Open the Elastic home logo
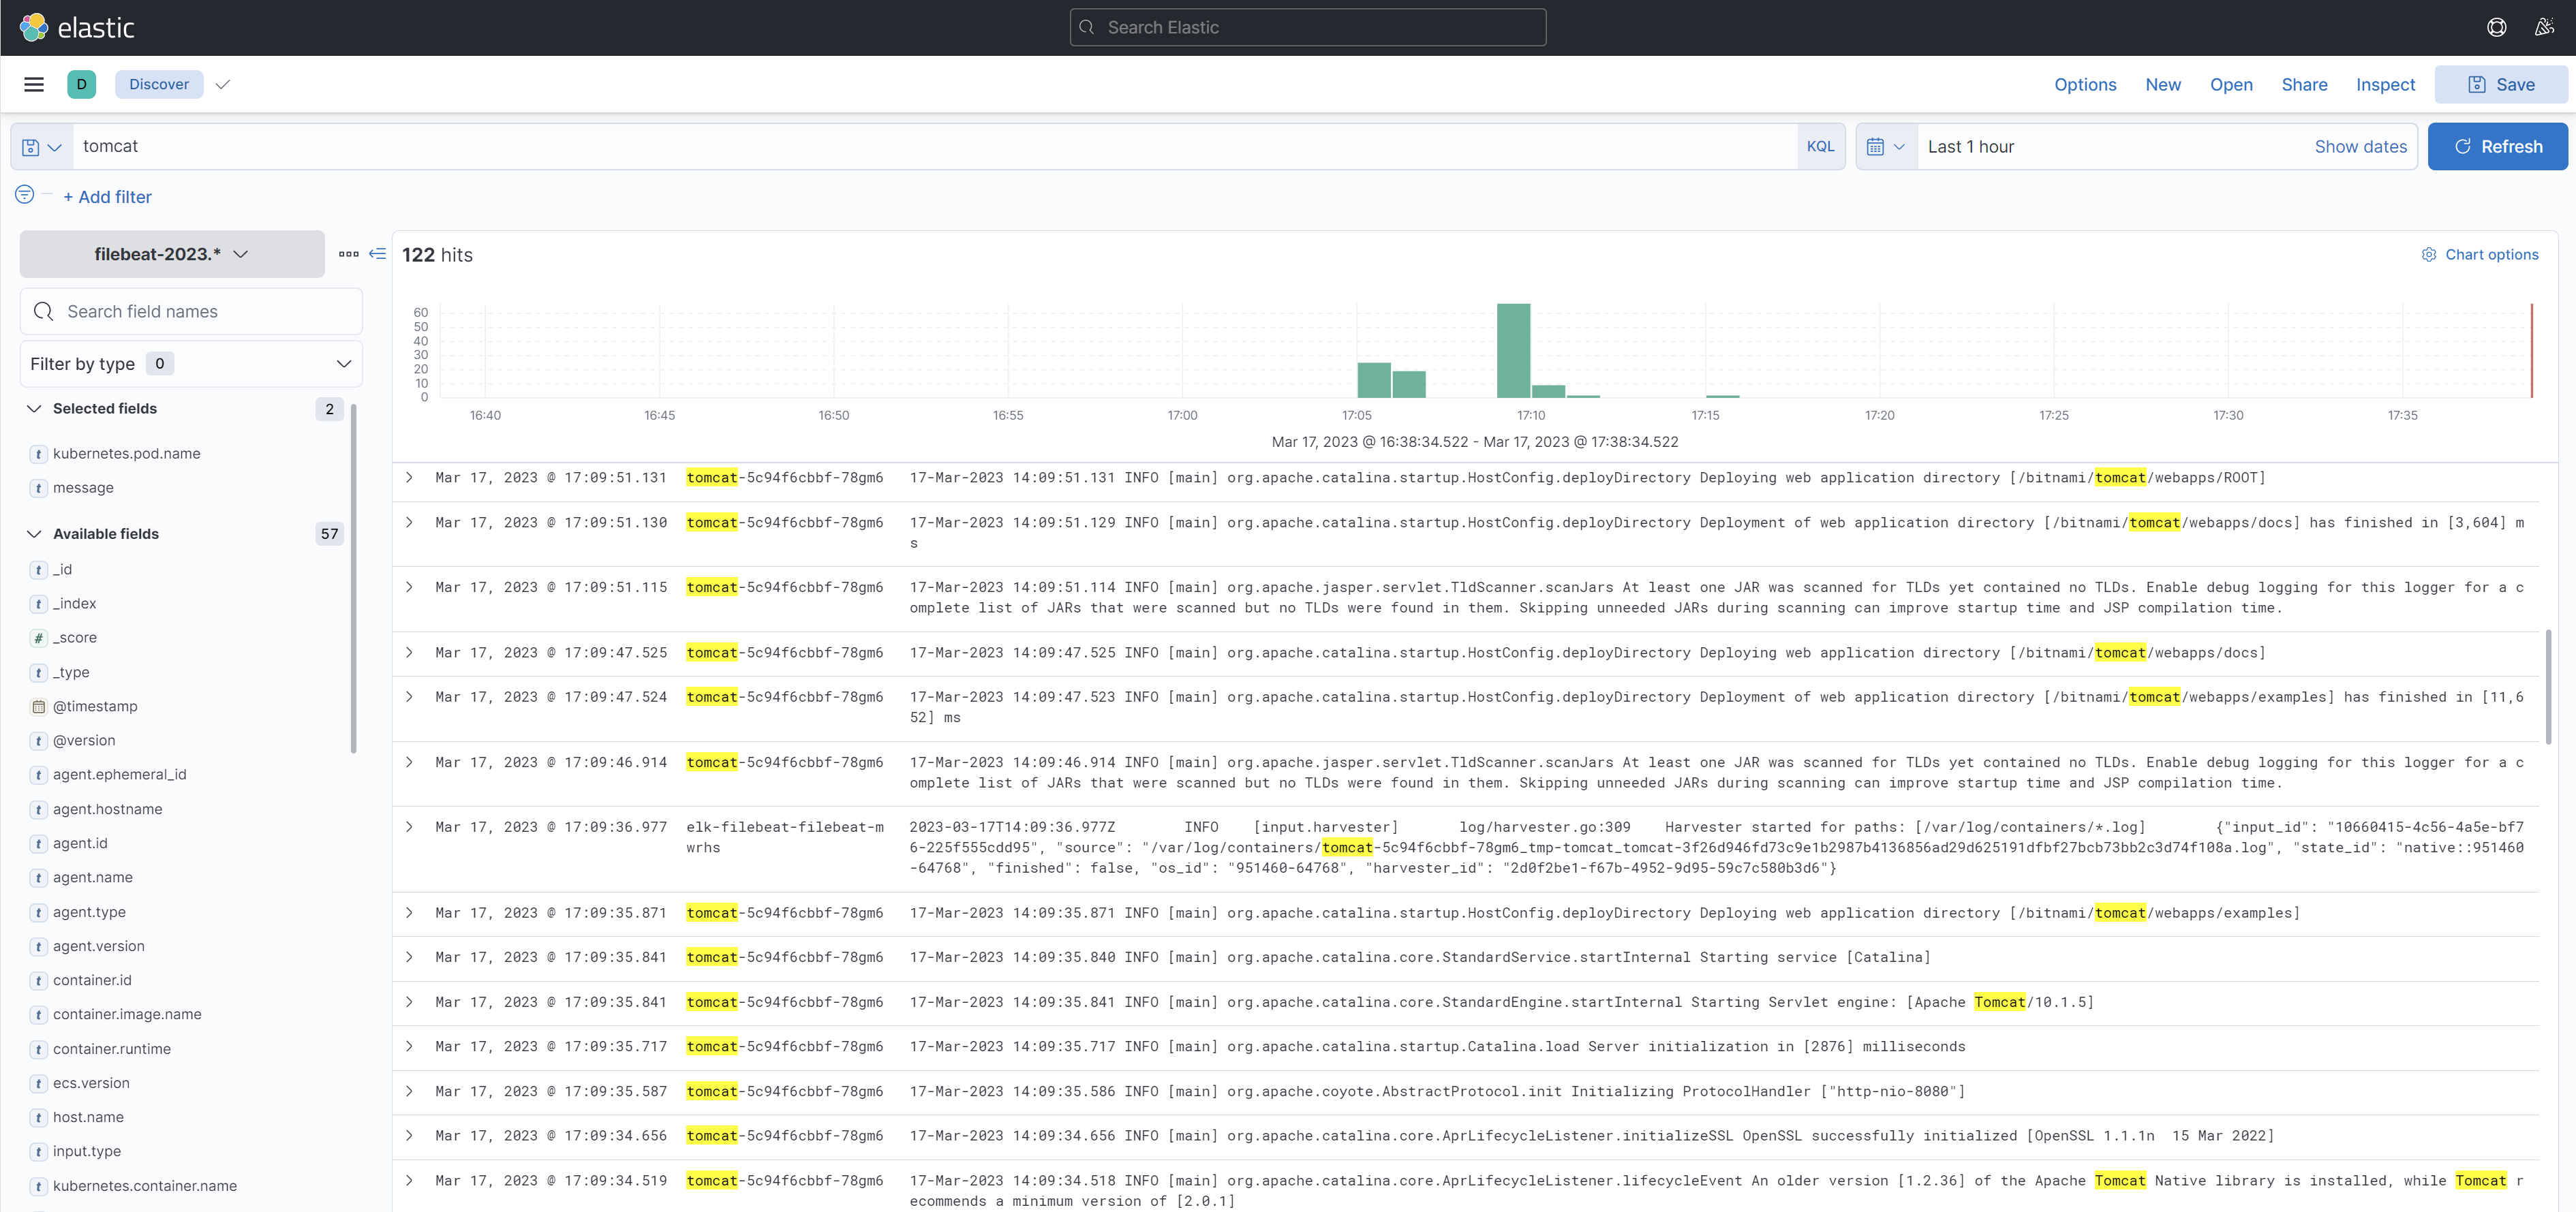This screenshot has height=1212, width=2576. coord(76,27)
